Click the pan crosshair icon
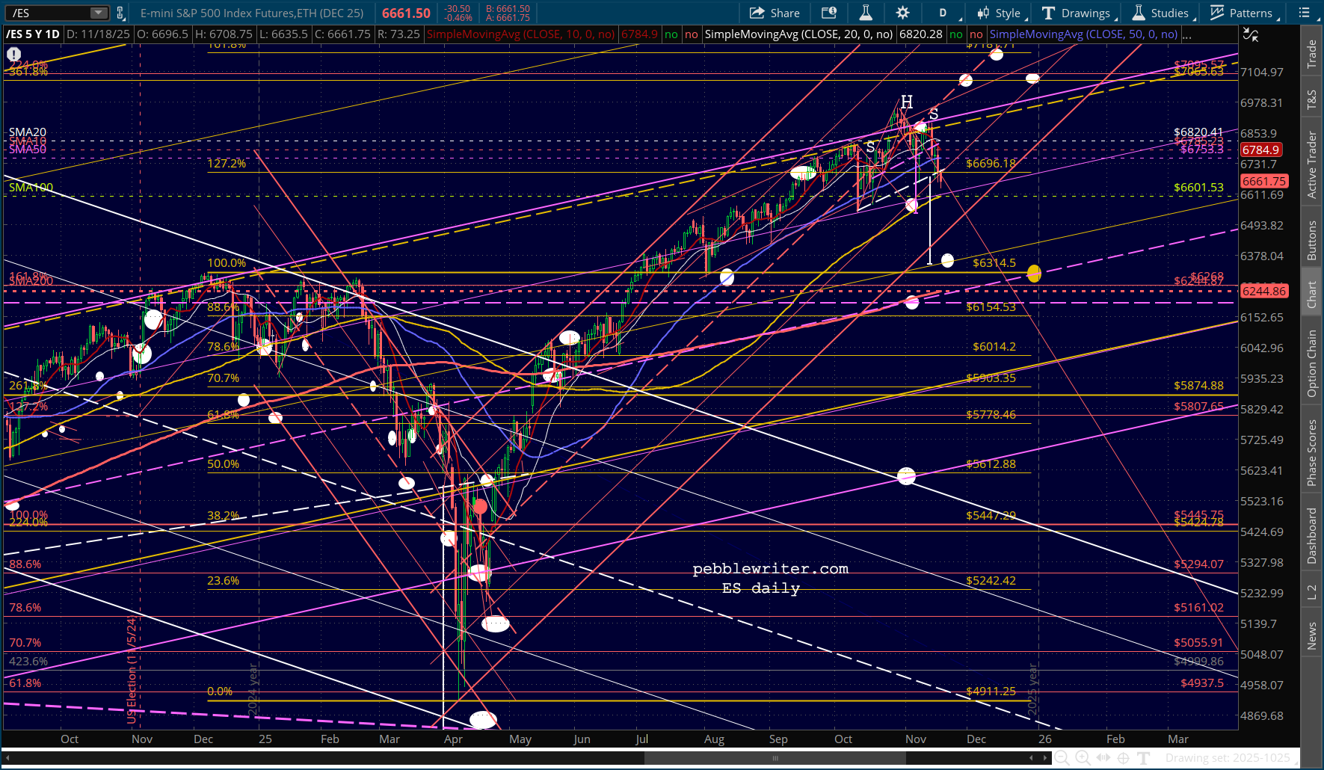Screen dimensions: 1324x770 point(1123,758)
